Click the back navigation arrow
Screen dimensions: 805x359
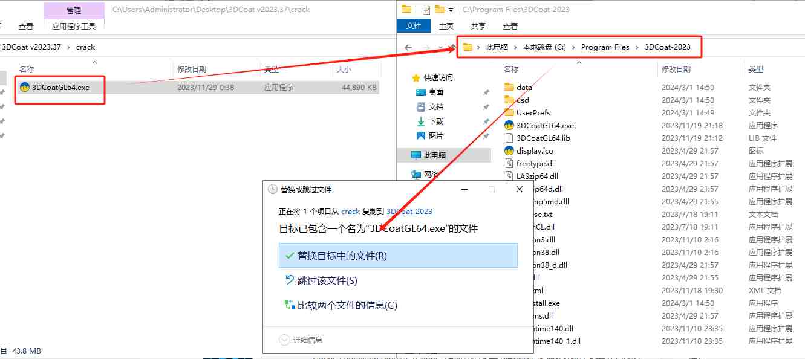(x=408, y=47)
